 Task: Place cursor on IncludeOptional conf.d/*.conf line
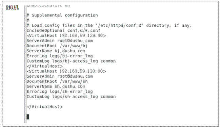(63, 30)
